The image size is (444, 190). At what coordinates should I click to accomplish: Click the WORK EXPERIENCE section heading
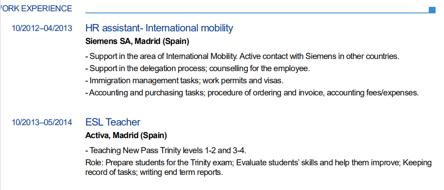[37, 8]
